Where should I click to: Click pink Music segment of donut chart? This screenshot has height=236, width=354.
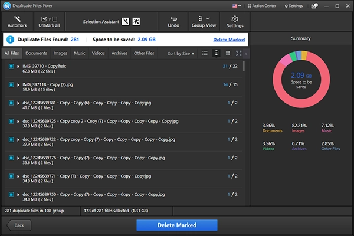tap(285, 60)
